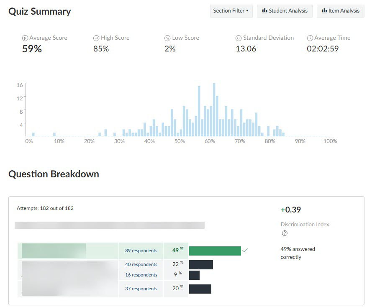The width and height of the screenshot is (372, 307).
Task: Click the Student Analysis button
Action: 285,11
